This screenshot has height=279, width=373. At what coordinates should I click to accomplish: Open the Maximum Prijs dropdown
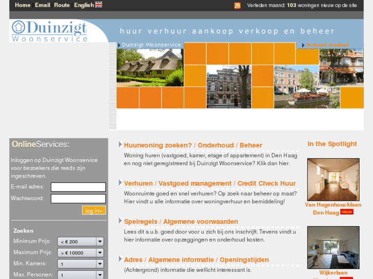pos(81,253)
